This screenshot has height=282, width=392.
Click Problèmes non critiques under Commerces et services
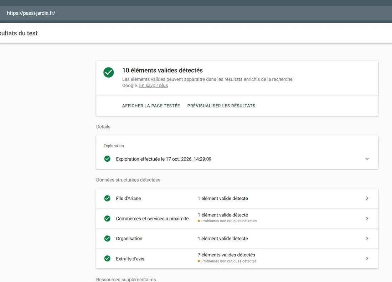click(x=229, y=221)
